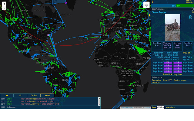Click portal Аллигатор in the 22:19 alert
Viewport: 194px width, 121px height.
click(x=35, y=104)
